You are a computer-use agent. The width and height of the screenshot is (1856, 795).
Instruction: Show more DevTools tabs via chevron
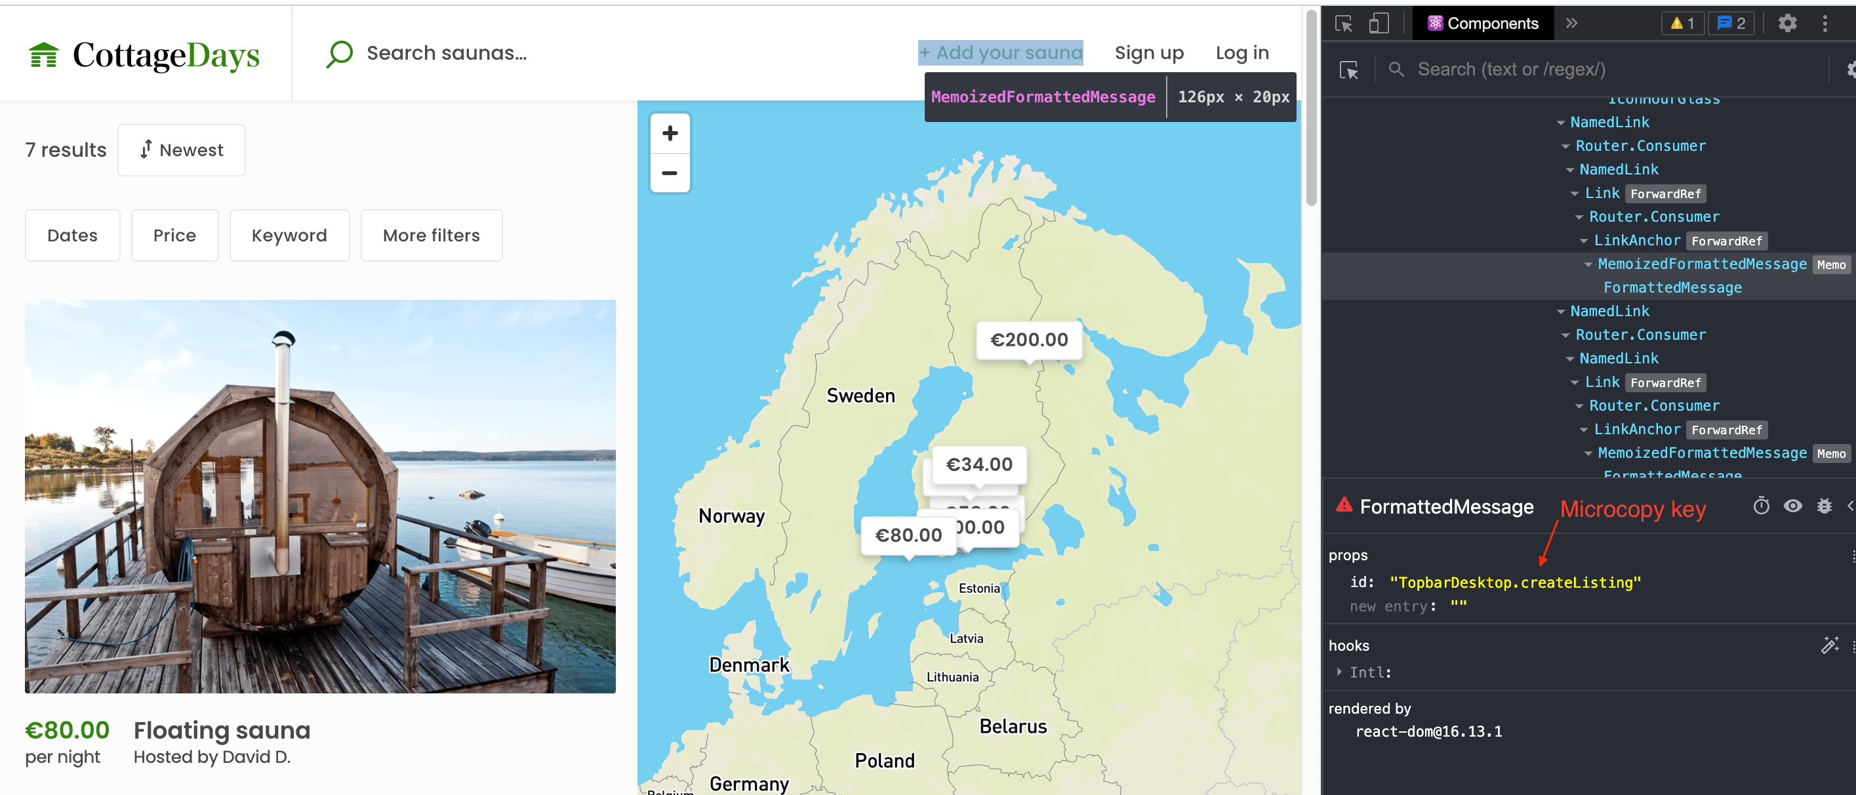(1571, 24)
